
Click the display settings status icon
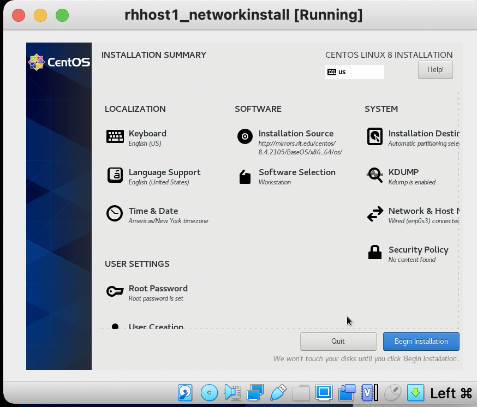click(x=324, y=393)
